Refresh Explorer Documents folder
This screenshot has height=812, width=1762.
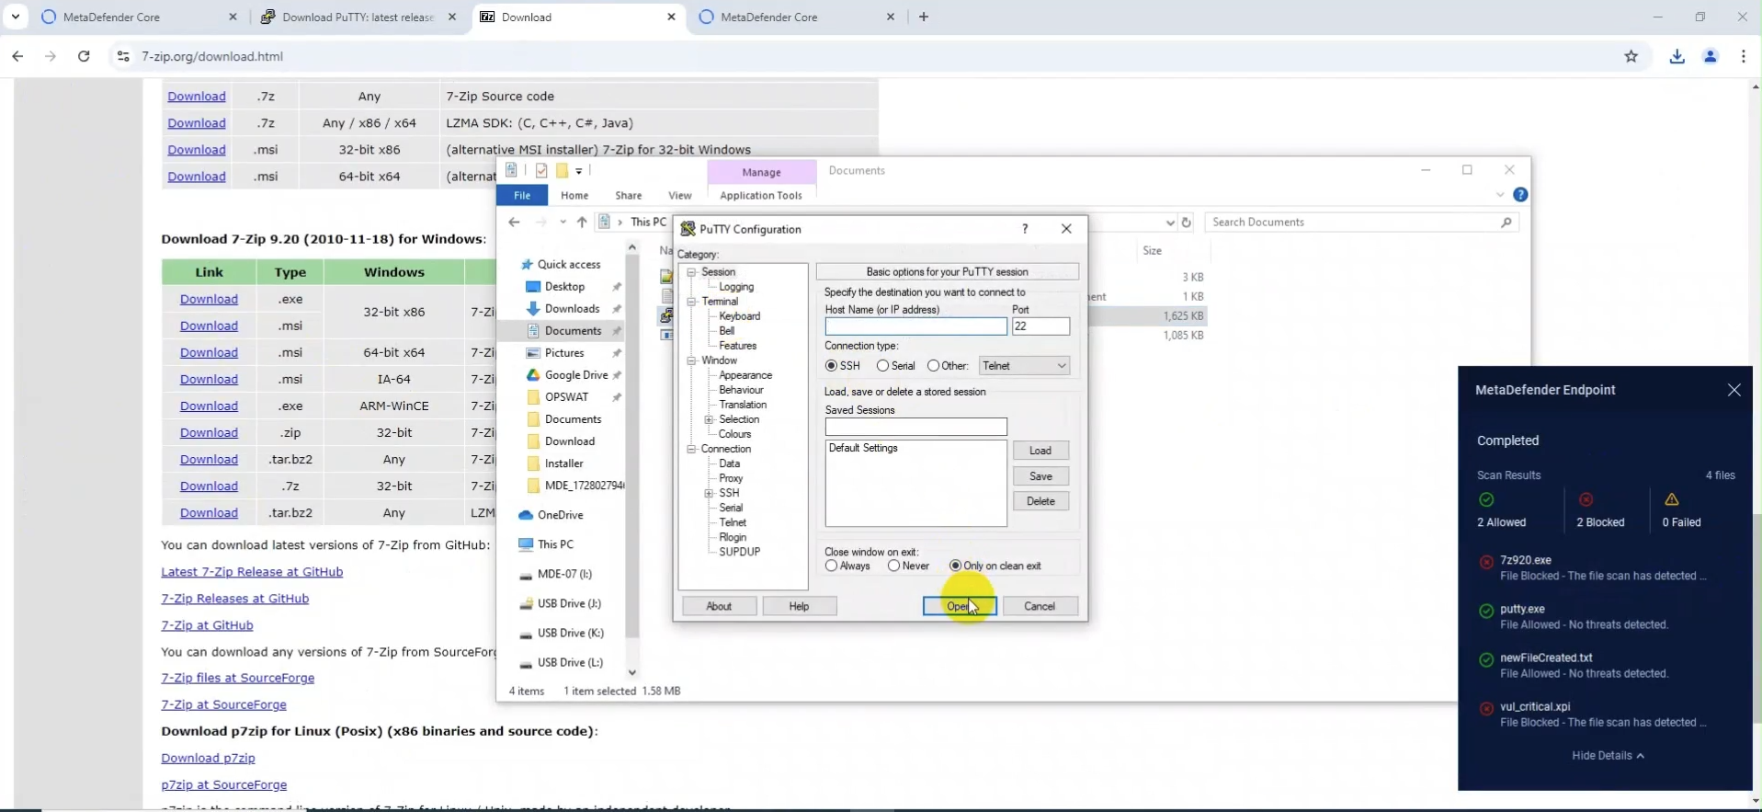click(1187, 223)
